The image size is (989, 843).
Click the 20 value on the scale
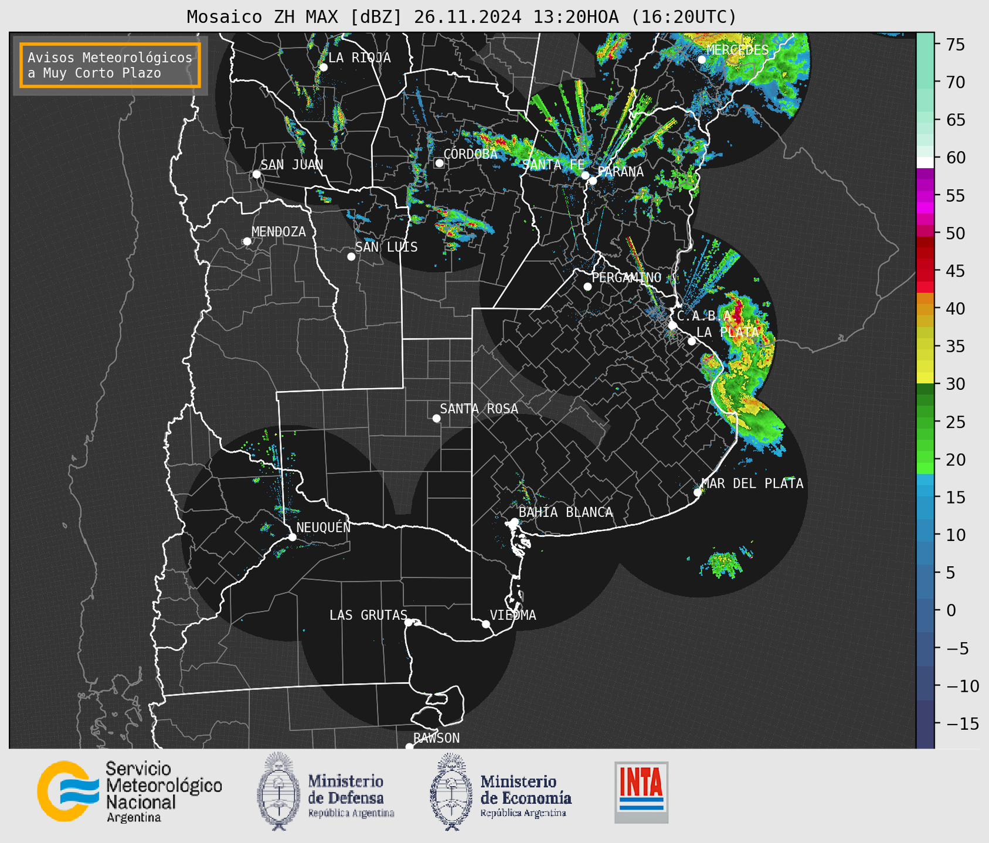957,460
